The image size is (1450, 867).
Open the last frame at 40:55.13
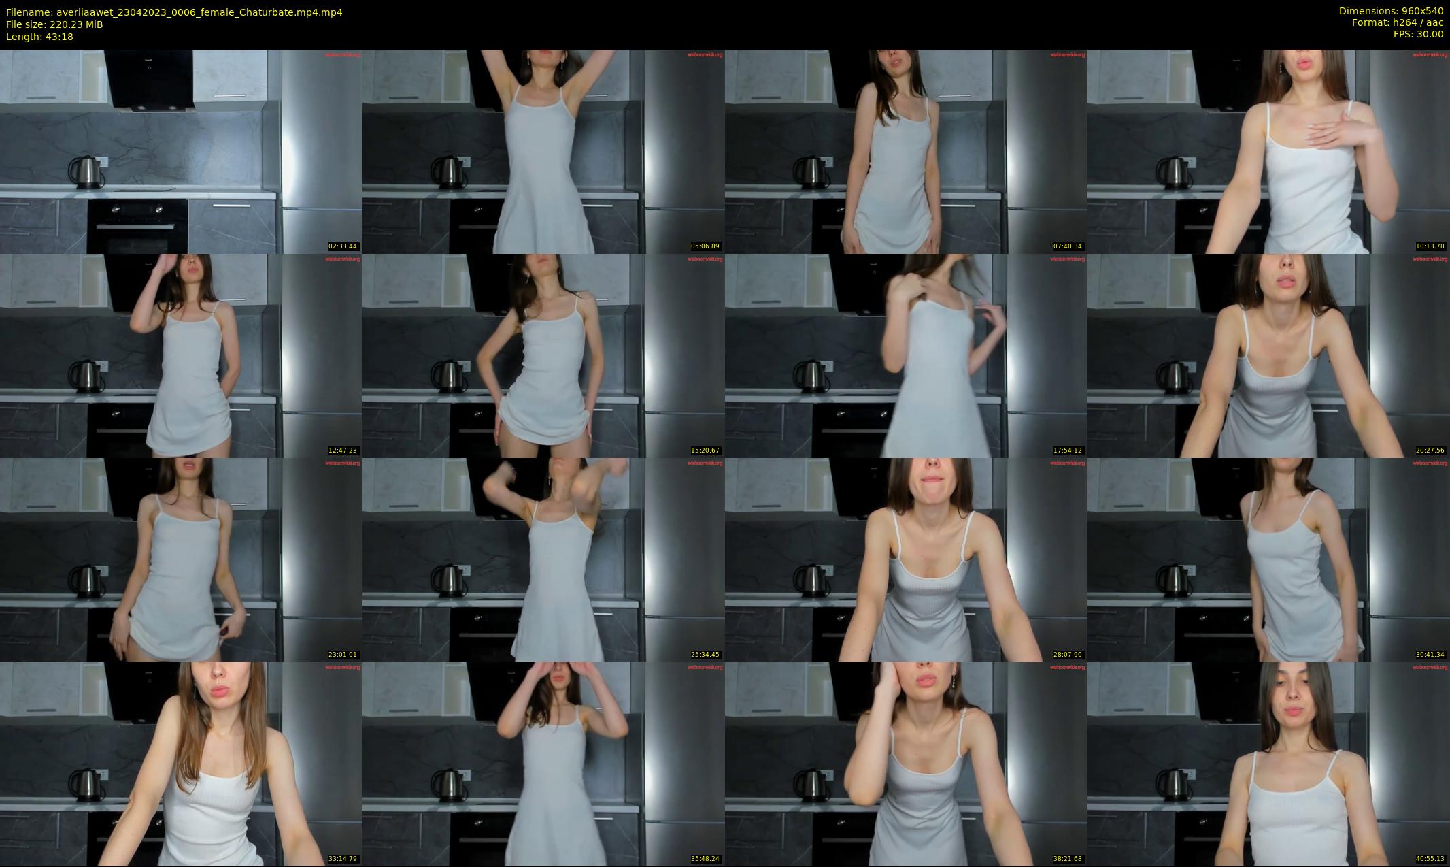(1268, 764)
